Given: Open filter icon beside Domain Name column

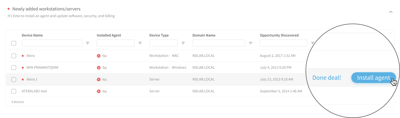Looking at the screenshot, I should (251, 43).
